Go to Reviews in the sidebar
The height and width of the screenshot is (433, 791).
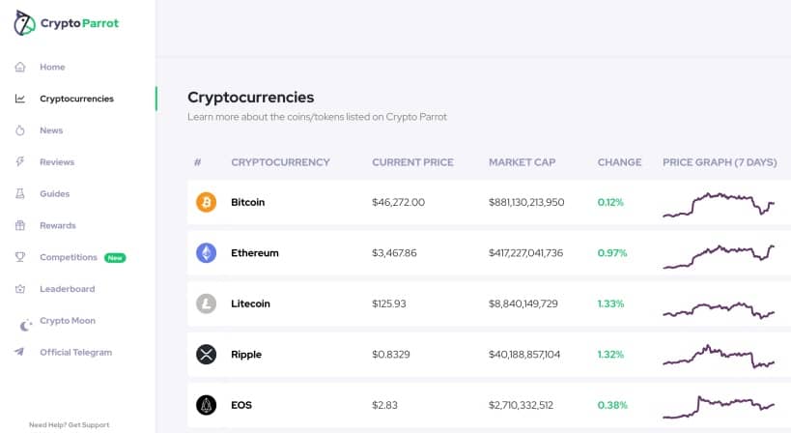(57, 162)
